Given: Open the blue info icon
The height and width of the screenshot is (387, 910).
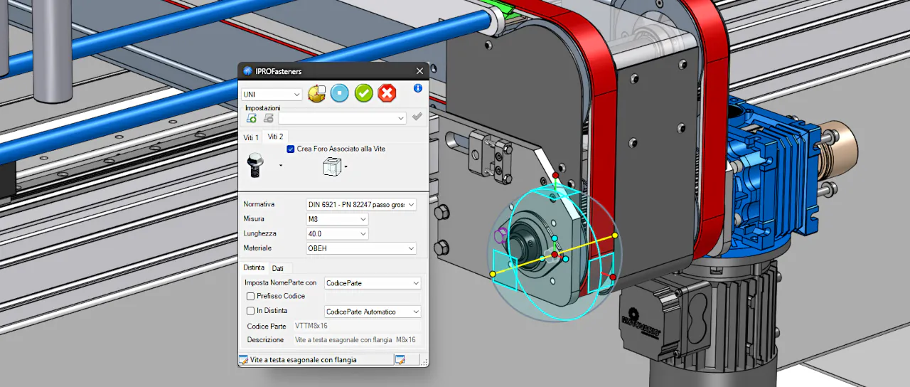Looking at the screenshot, I should (x=418, y=88).
